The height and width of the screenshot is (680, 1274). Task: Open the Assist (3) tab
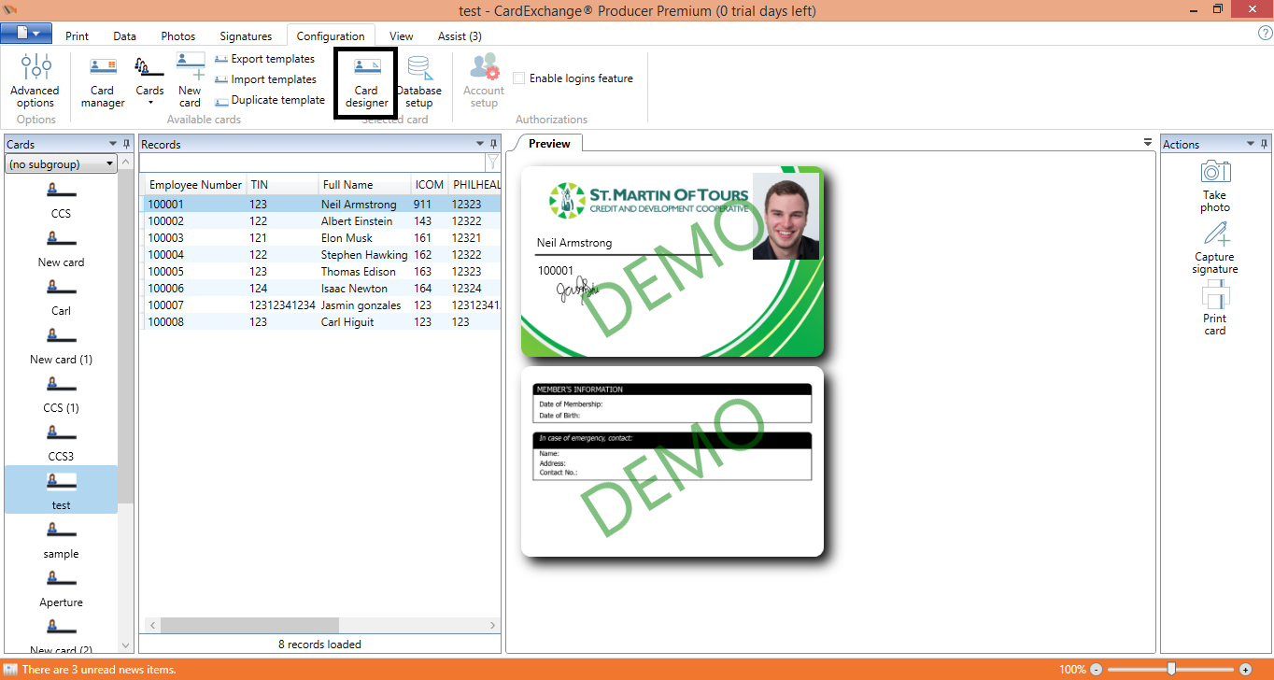point(460,36)
